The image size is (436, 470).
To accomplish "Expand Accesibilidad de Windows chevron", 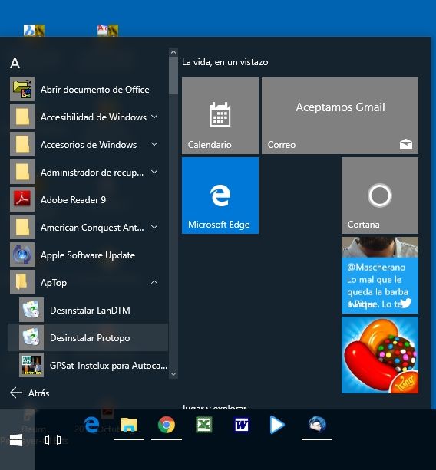I will coord(154,117).
